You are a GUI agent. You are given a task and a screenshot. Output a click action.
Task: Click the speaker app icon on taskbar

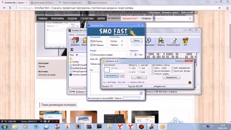47,127
